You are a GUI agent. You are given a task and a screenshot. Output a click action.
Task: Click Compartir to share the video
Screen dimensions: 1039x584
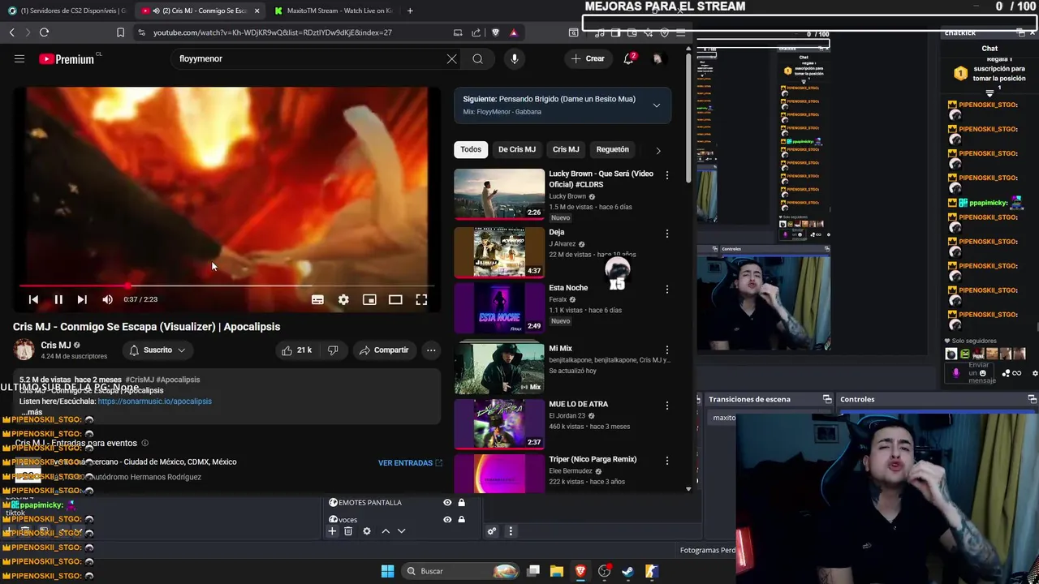coord(384,350)
